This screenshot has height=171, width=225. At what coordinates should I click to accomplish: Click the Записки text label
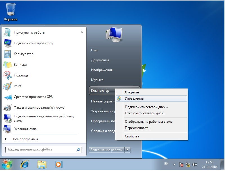(x=20, y=65)
